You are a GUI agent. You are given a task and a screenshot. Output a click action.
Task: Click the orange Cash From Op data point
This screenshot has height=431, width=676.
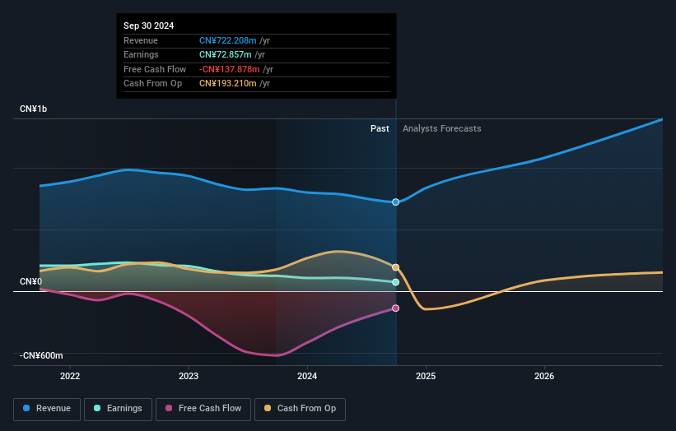pos(395,267)
